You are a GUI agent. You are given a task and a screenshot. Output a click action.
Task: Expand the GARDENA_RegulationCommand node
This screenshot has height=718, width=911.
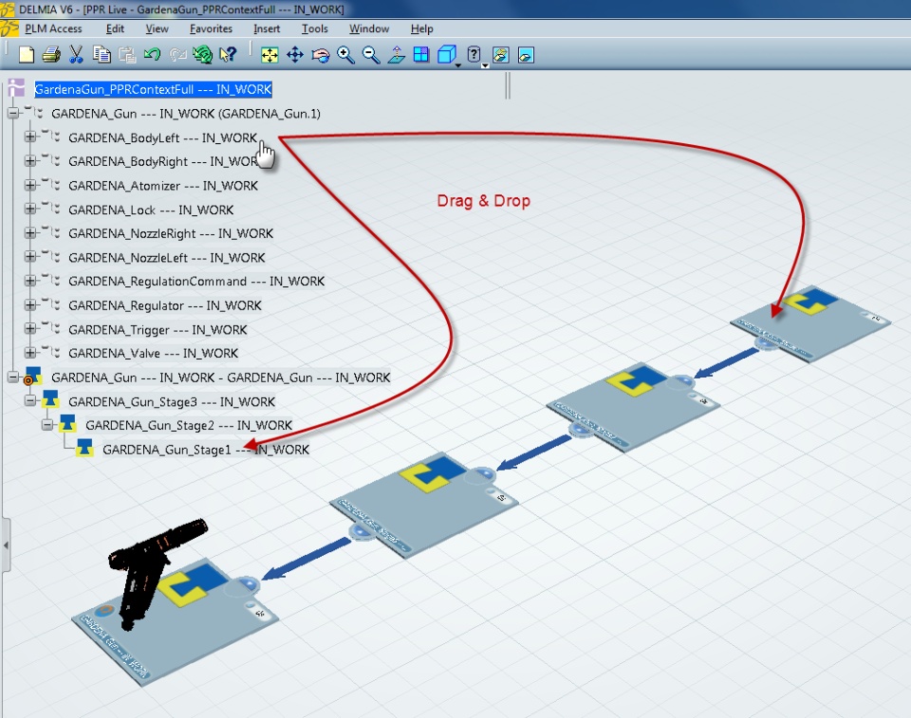pos(29,281)
